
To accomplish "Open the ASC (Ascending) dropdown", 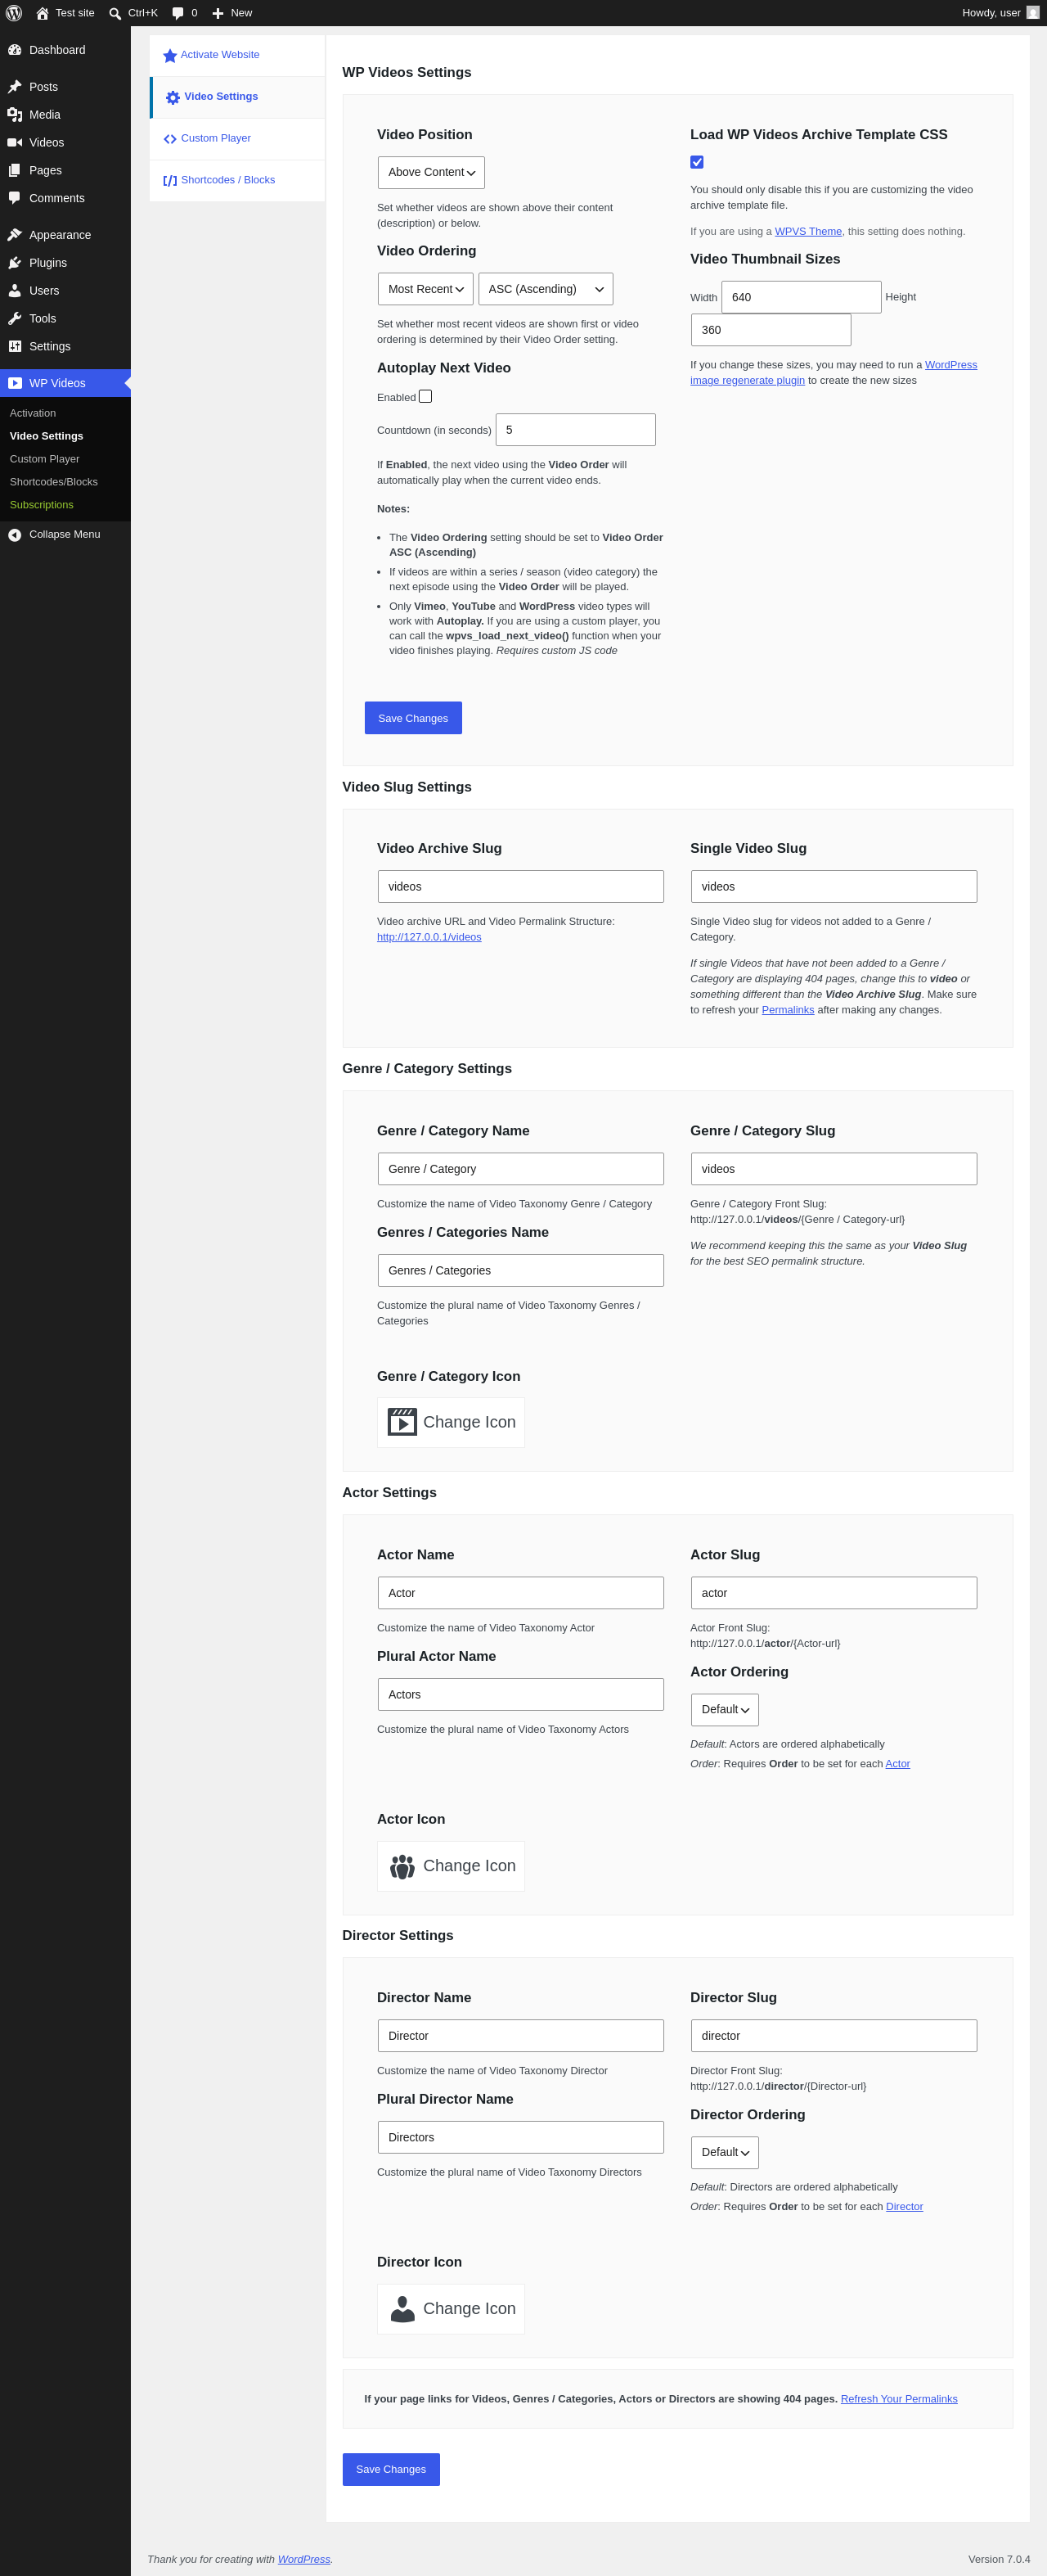I will pos(546,289).
